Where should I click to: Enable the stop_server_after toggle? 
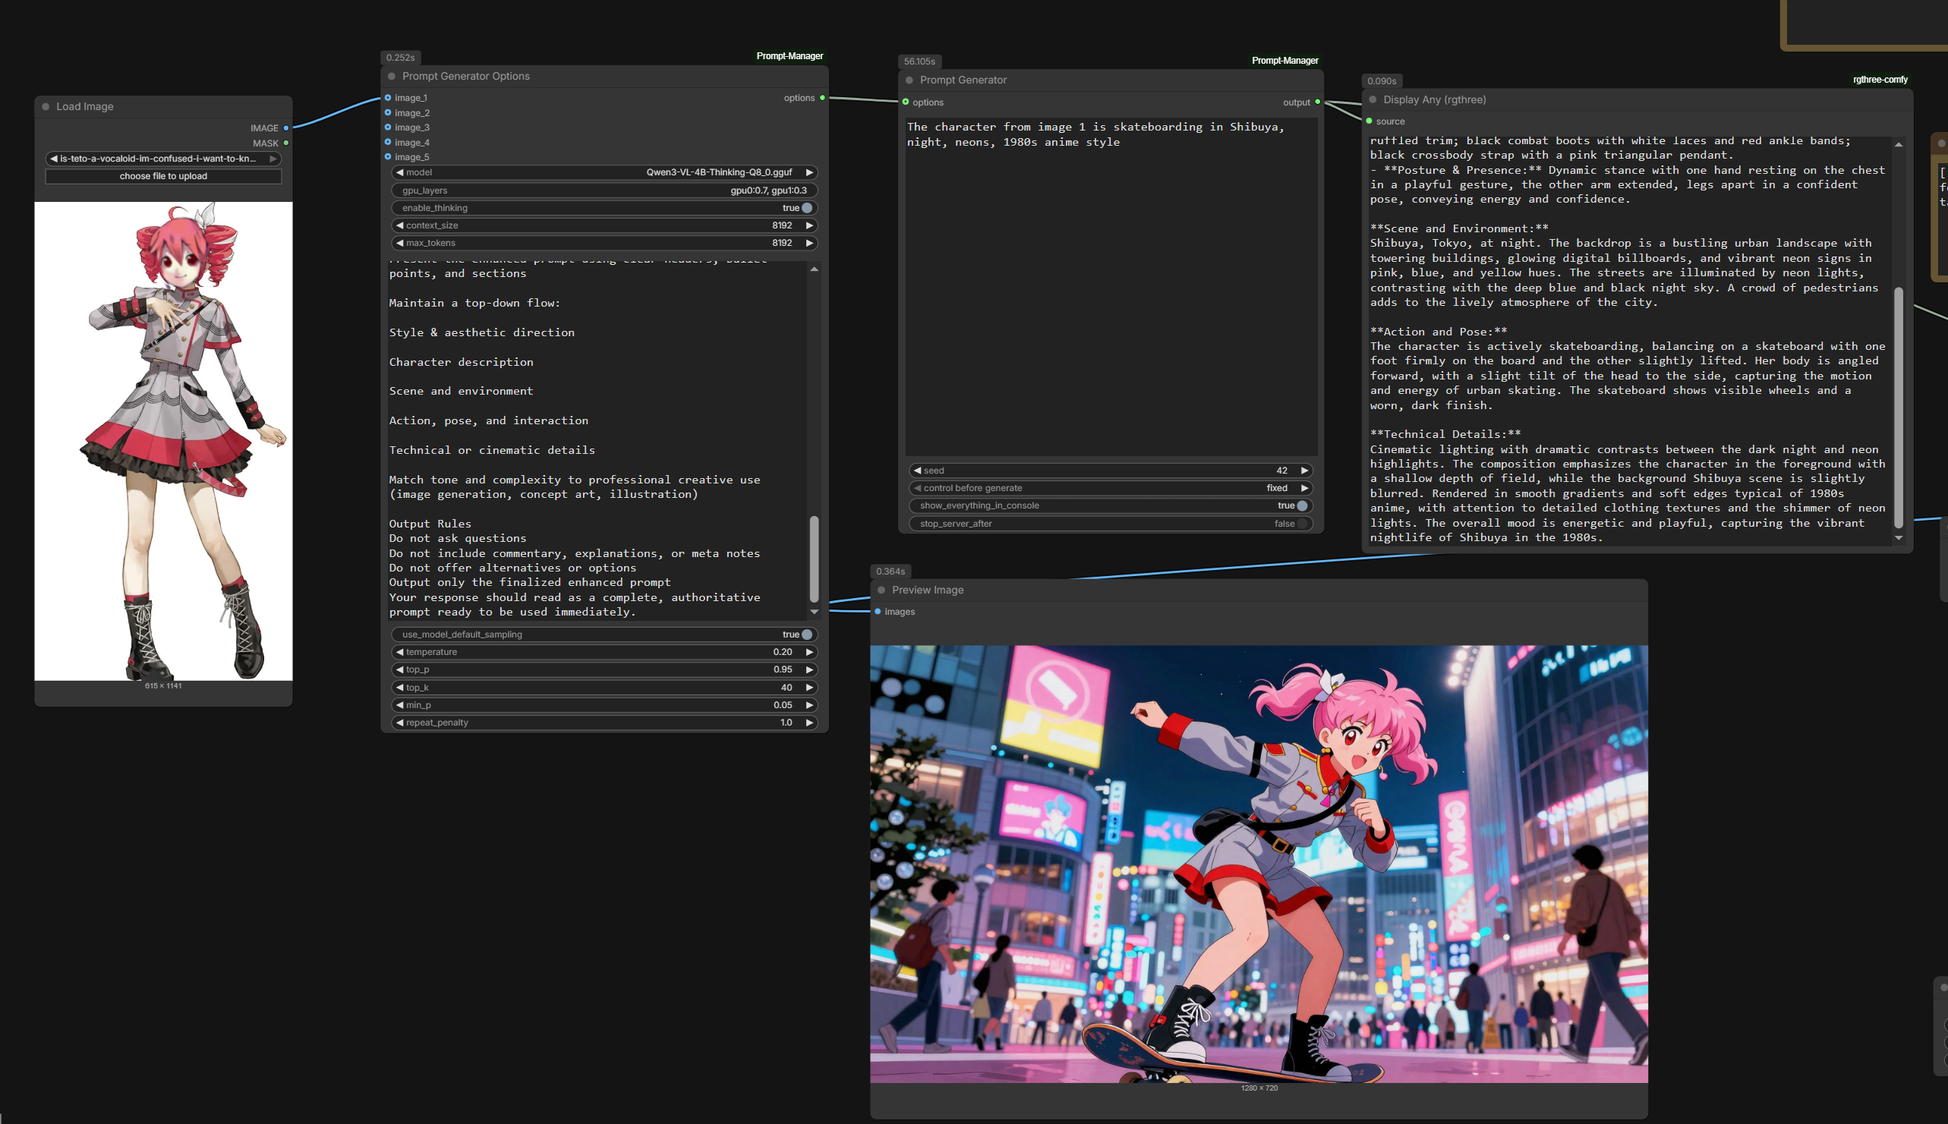[x=1302, y=524]
